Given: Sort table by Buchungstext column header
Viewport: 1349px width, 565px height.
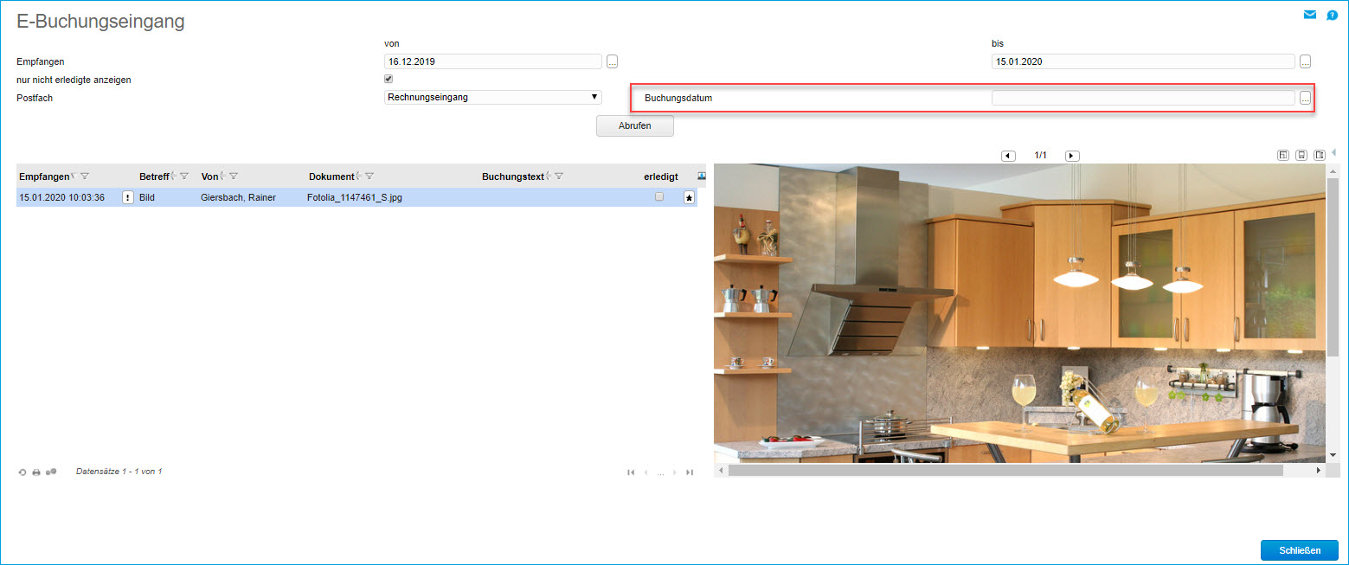Looking at the screenshot, I should (512, 177).
